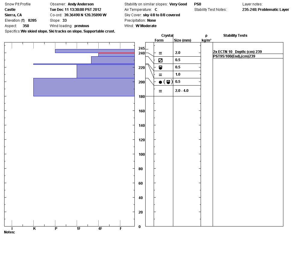
Task: Click the solid round grain crystal symbol
Action: (x=160, y=82)
